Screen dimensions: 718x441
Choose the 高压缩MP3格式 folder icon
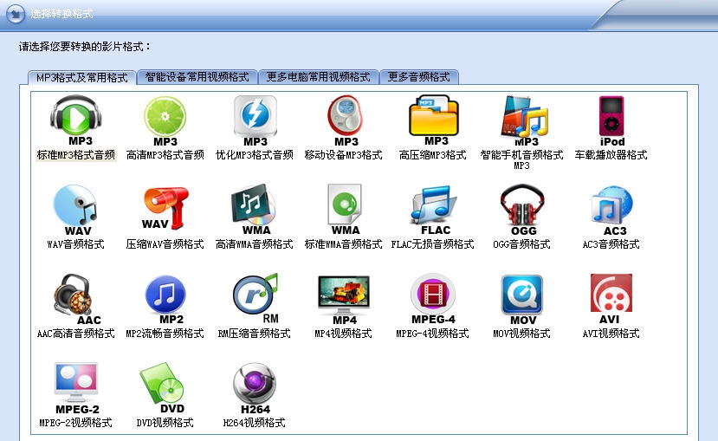pos(434,120)
